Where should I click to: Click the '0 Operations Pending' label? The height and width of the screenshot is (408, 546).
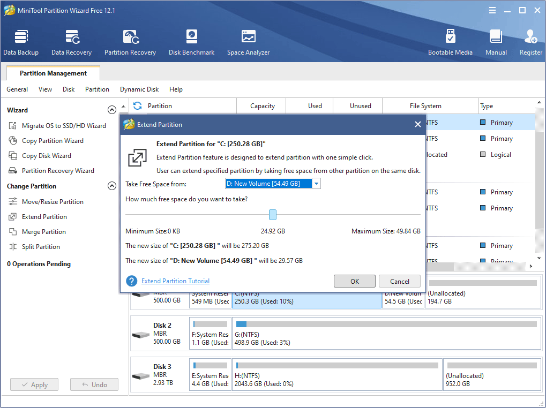tap(39, 264)
